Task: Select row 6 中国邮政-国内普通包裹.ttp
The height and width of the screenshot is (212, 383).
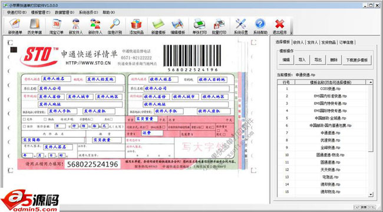Action: (322, 125)
